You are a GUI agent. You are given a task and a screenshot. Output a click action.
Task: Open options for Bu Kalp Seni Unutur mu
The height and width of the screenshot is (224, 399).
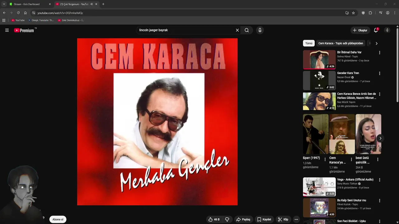click(379, 201)
